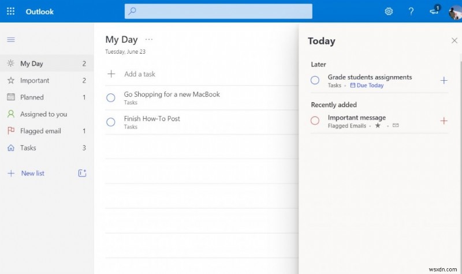Screen dimensions: 462x274
Task: Open the Help question mark icon
Action: (x=411, y=11)
